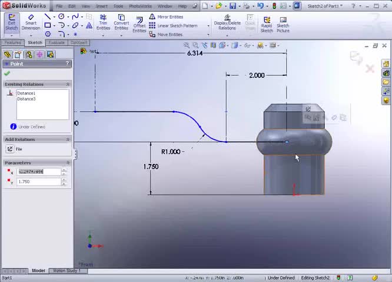Screen dimensions: 392x282
Task: Select the sketch Text tool
Action: click(89, 25)
